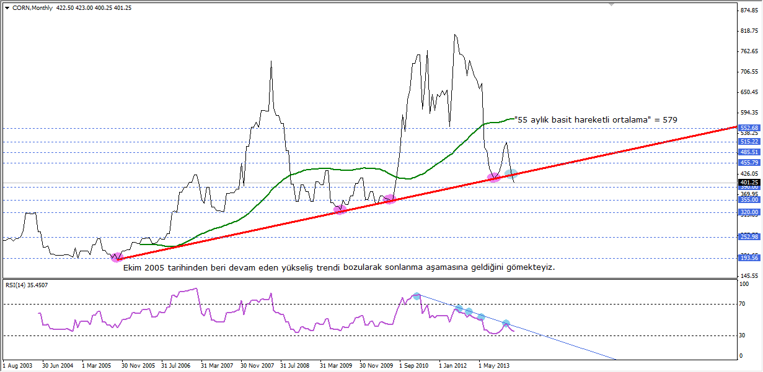
Task: Click the 455.79 price level label
Action: (x=749, y=163)
